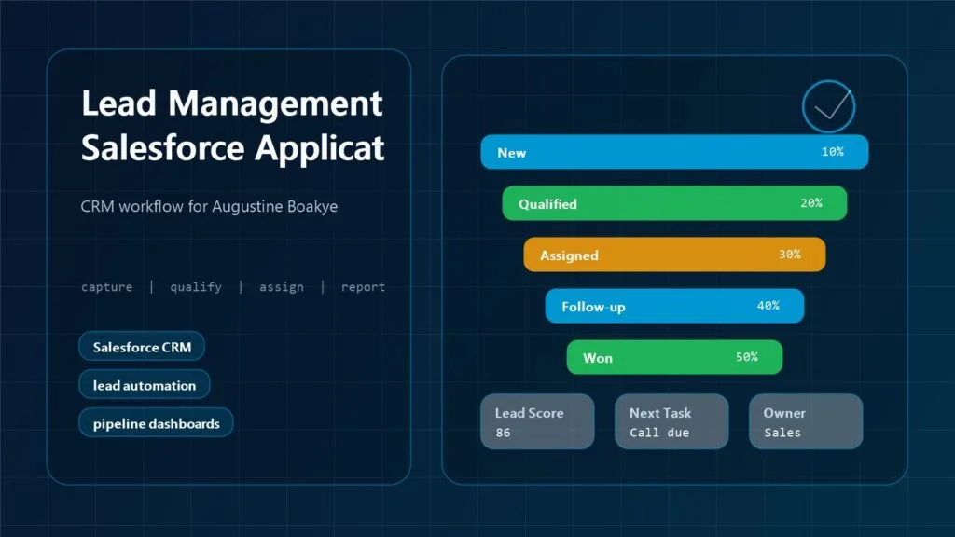Click the Lead Management Salesforce Applicat heading
955x537 pixels.
(x=232, y=126)
